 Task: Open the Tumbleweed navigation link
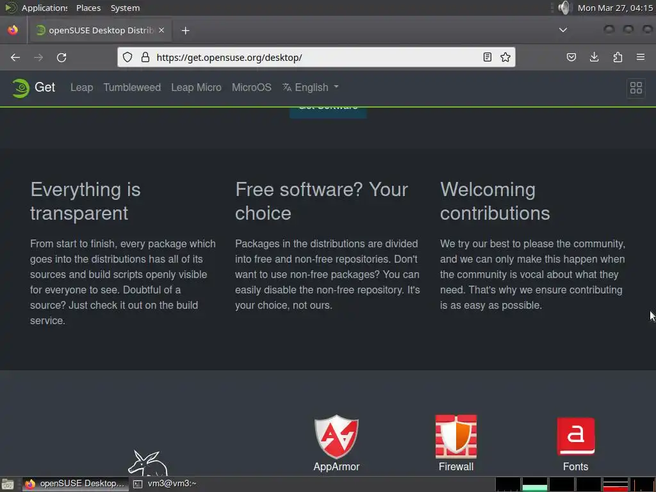pyautogui.click(x=132, y=87)
